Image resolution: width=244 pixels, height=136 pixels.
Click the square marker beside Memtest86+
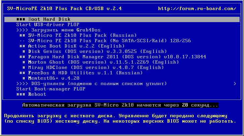pyautogui.click(x=24, y=78)
